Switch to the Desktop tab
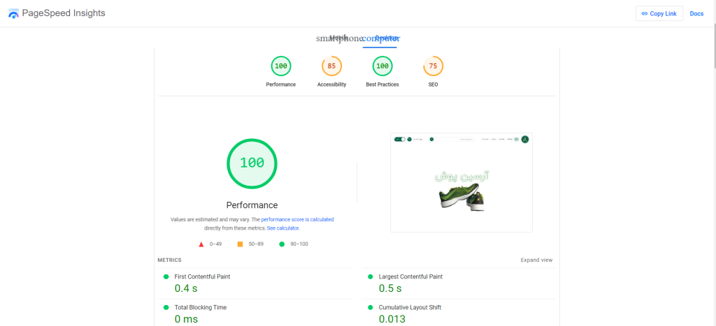The height and width of the screenshot is (326, 716). pyautogui.click(x=381, y=38)
